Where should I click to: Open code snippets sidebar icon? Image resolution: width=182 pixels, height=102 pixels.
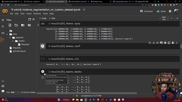pyautogui.click(x=3, y=81)
